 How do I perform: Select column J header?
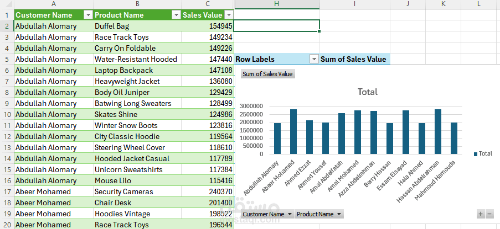click(408, 4)
